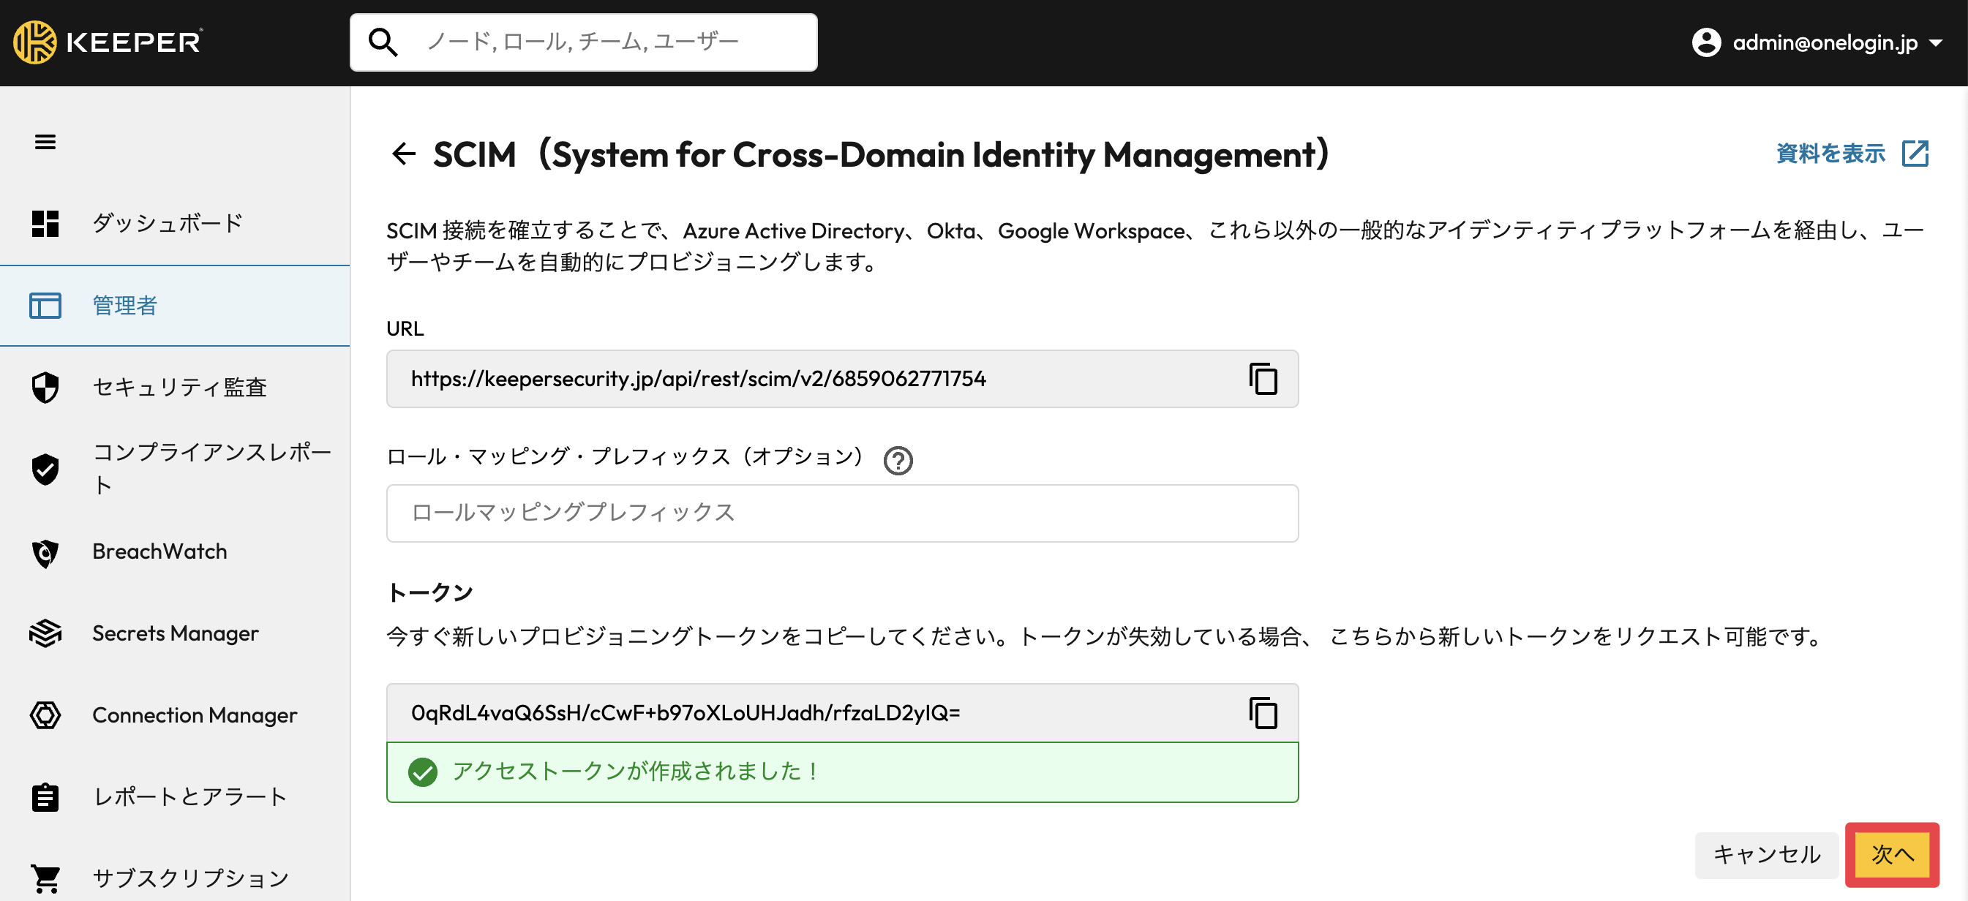Viewport: 1968px width, 901px height.
Task: Open the 資料を表示 documentation link
Action: 1830,154
